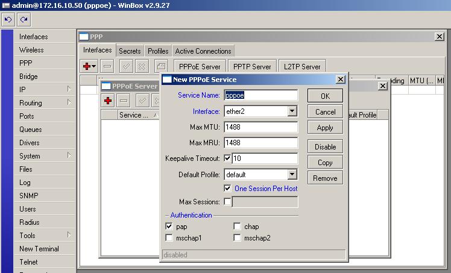Screen dimensions: 451x273
Task: Click the X disable icon in PPP toolbar
Action: coord(142,66)
